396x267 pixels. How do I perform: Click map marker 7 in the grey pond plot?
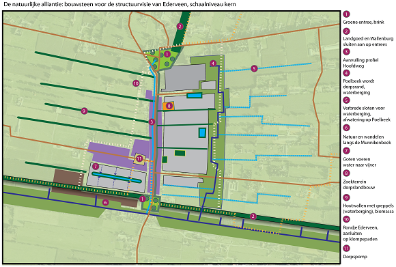95,167
